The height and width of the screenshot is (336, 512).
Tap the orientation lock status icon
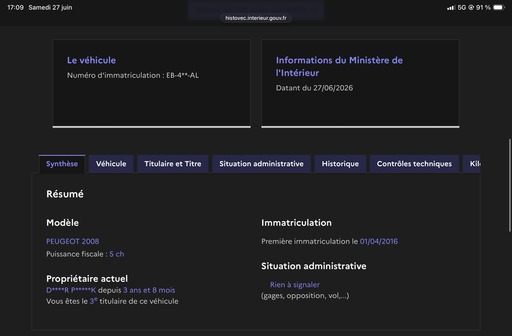[471, 8]
